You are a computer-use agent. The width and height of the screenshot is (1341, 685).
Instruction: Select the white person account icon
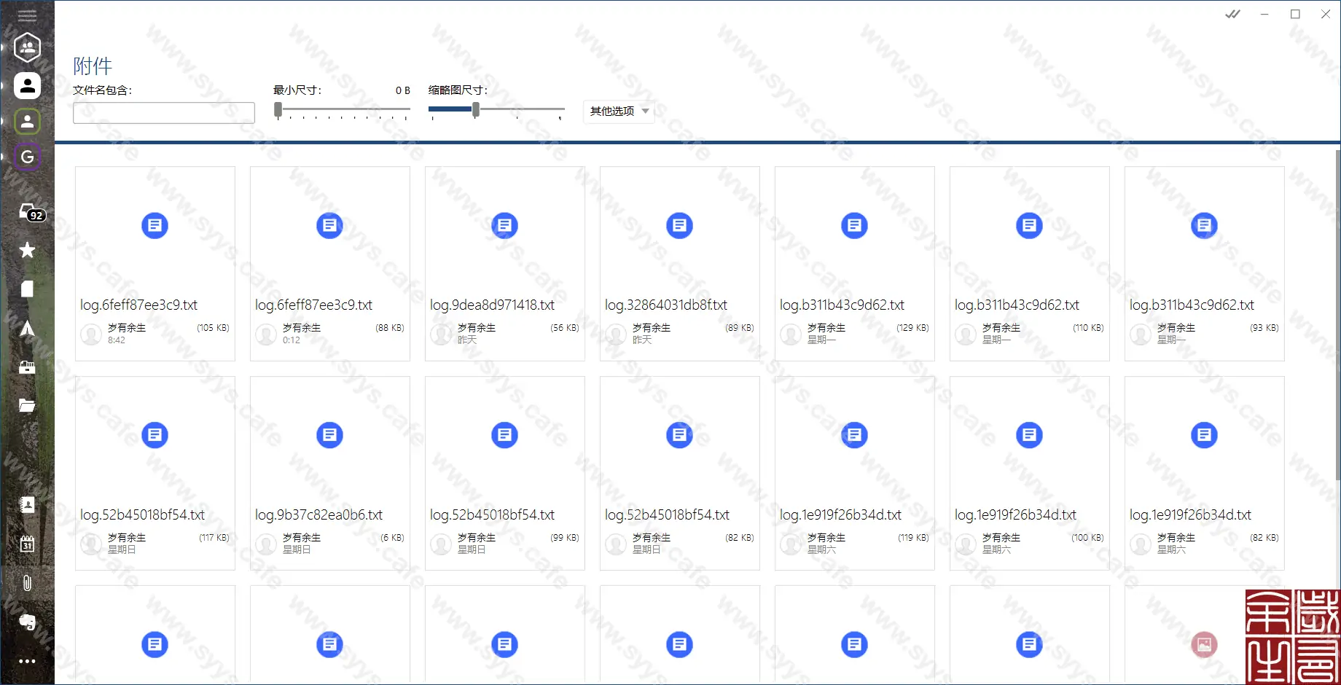pos(27,85)
